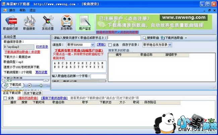218x135 pixels.
Task: Open the 歌曲搜索 song search icon
Action: [x=29, y=23]
